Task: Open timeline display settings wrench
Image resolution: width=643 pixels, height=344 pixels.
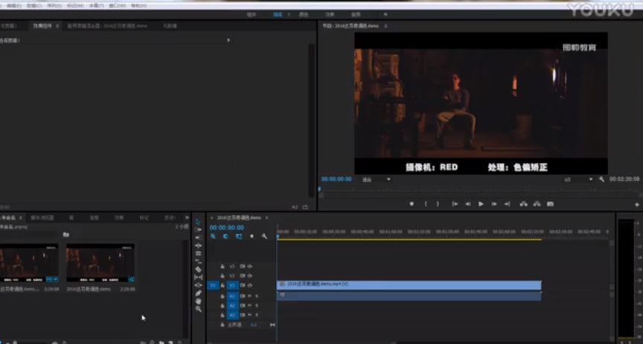Action: pos(264,236)
